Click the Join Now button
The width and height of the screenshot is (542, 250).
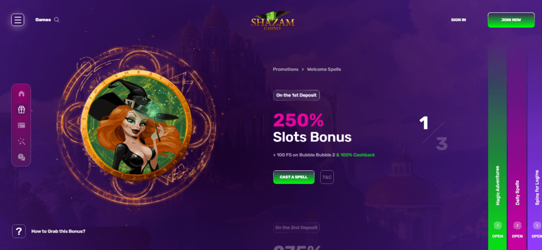click(511, 20)
